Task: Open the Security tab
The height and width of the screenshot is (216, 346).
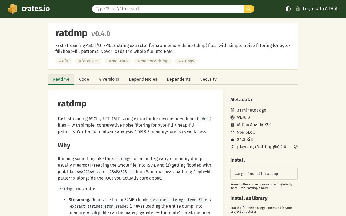Action: 208,79
